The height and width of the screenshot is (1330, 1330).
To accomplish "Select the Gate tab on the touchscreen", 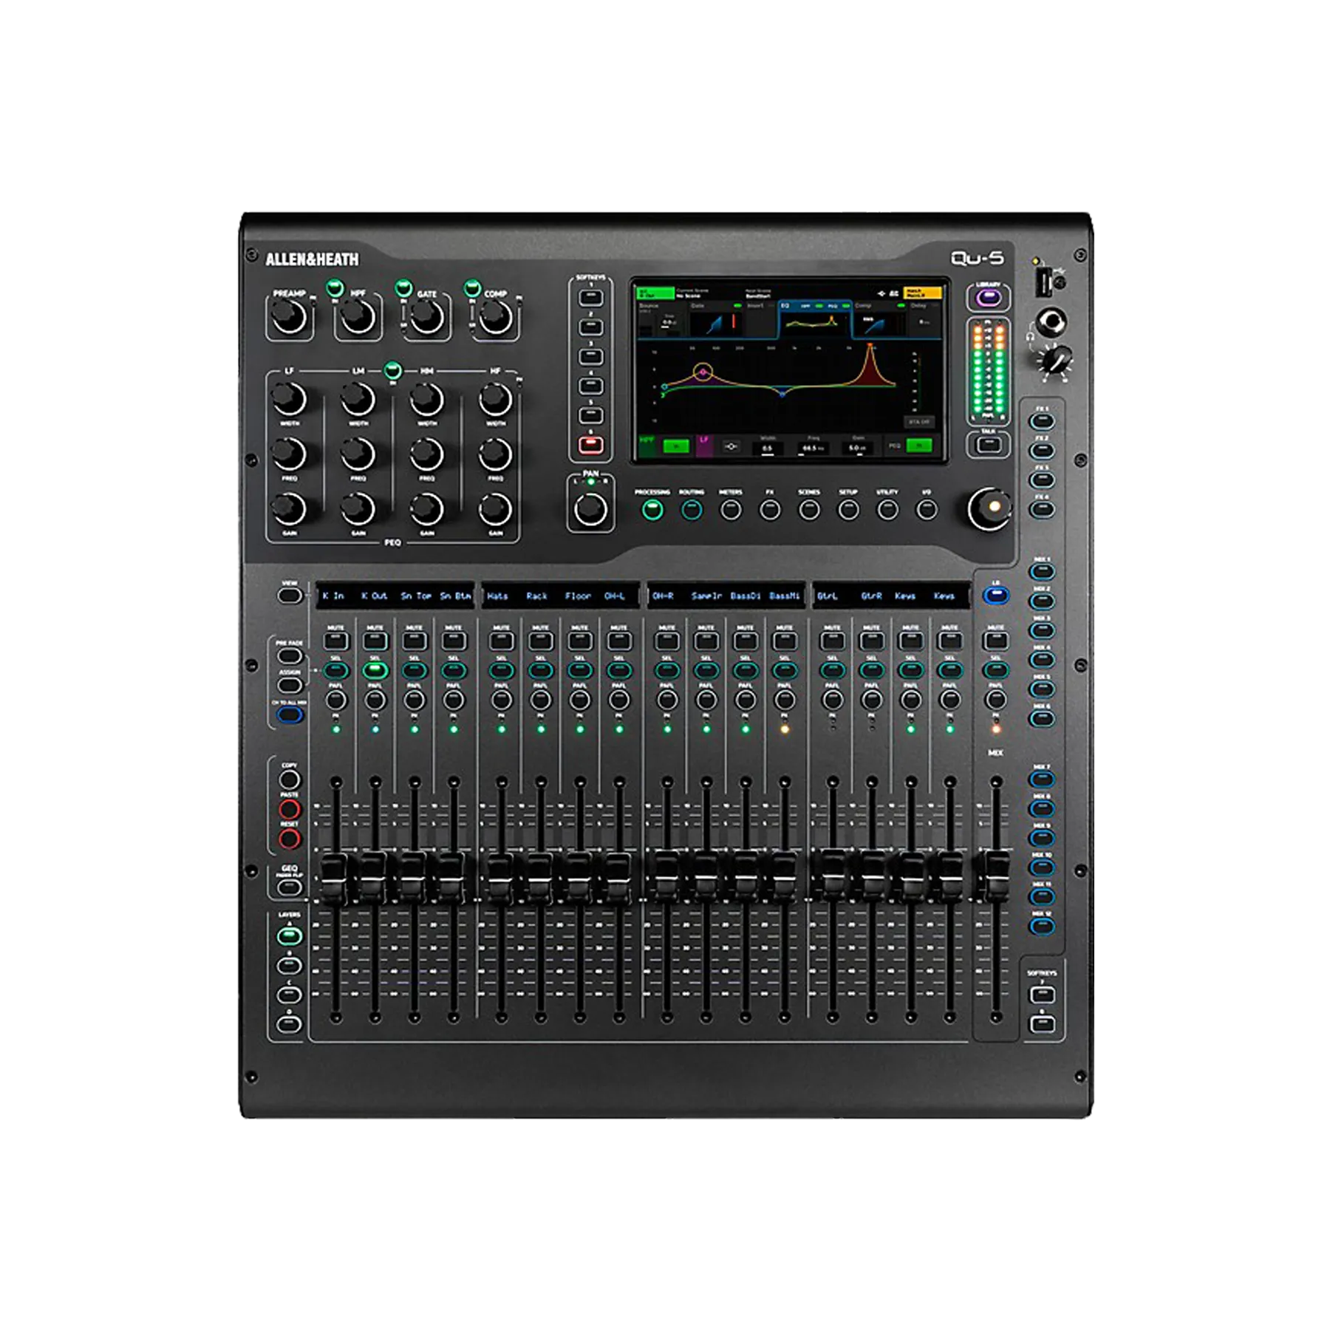I will [715, 319].
